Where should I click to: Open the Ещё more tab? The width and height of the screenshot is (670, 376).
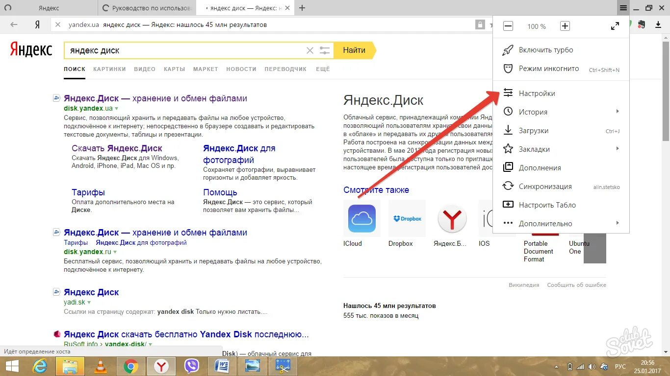click(323, 69)
